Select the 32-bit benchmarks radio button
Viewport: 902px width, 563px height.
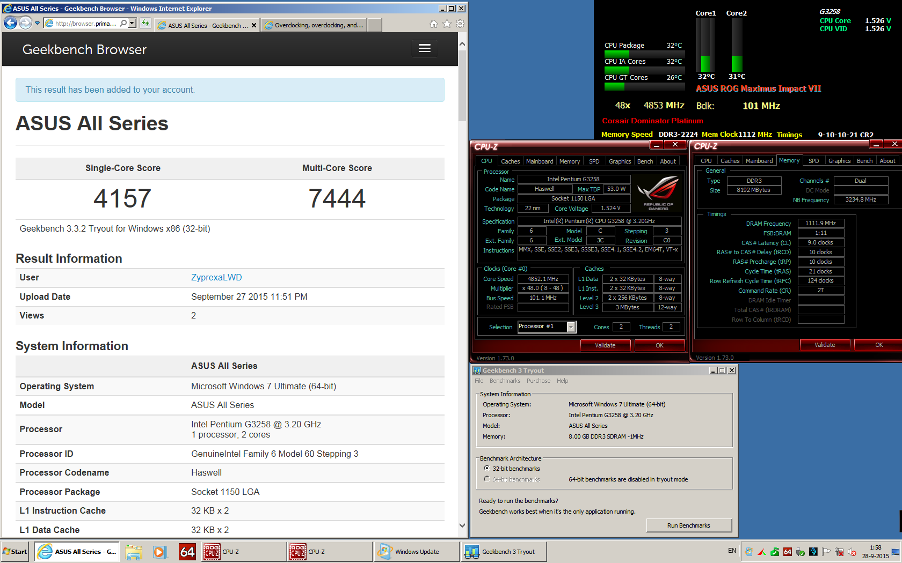click(487, 468)
